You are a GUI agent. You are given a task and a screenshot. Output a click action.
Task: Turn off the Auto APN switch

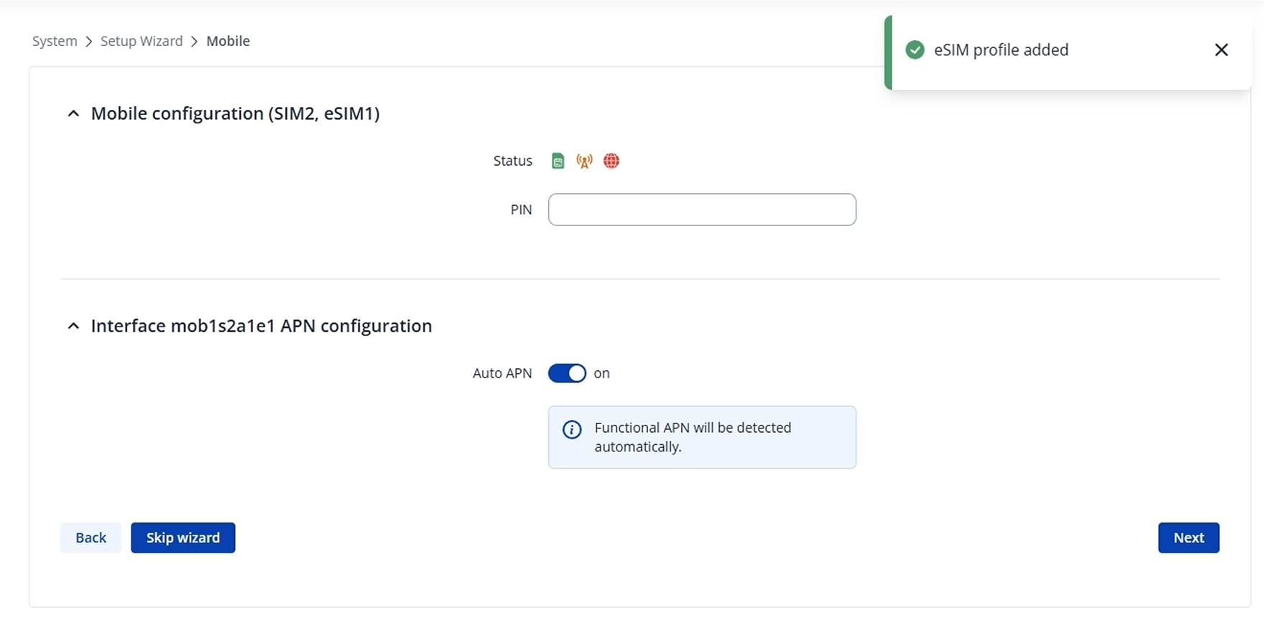pos(567,373)
